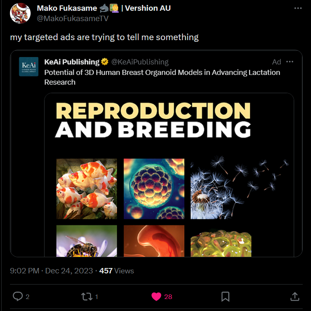Click the goldfish thumbnail in the ad image
Viewport: 311px width, 311px height.
(86, 189)
